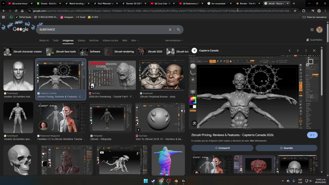Open the Herramientas dropdown
The image size is (329, 185).
[x=174, y=40]
